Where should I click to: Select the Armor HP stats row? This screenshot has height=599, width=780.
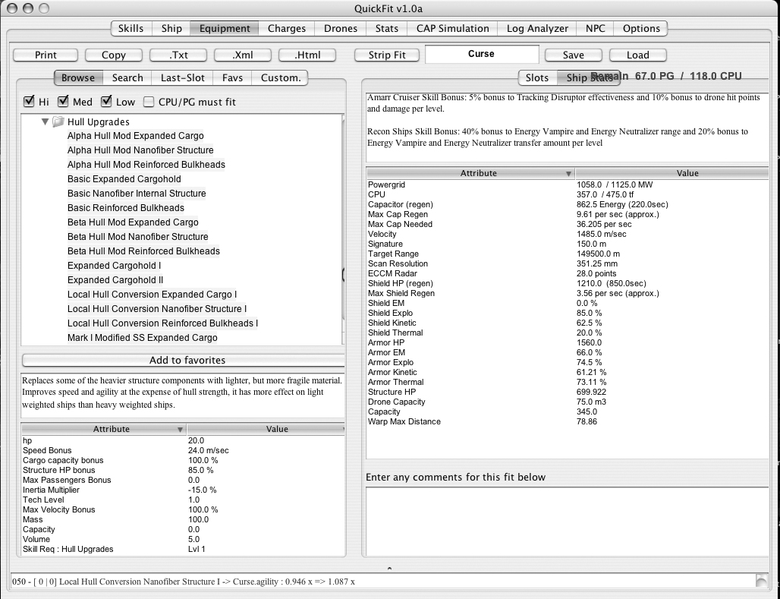[567, 342]
